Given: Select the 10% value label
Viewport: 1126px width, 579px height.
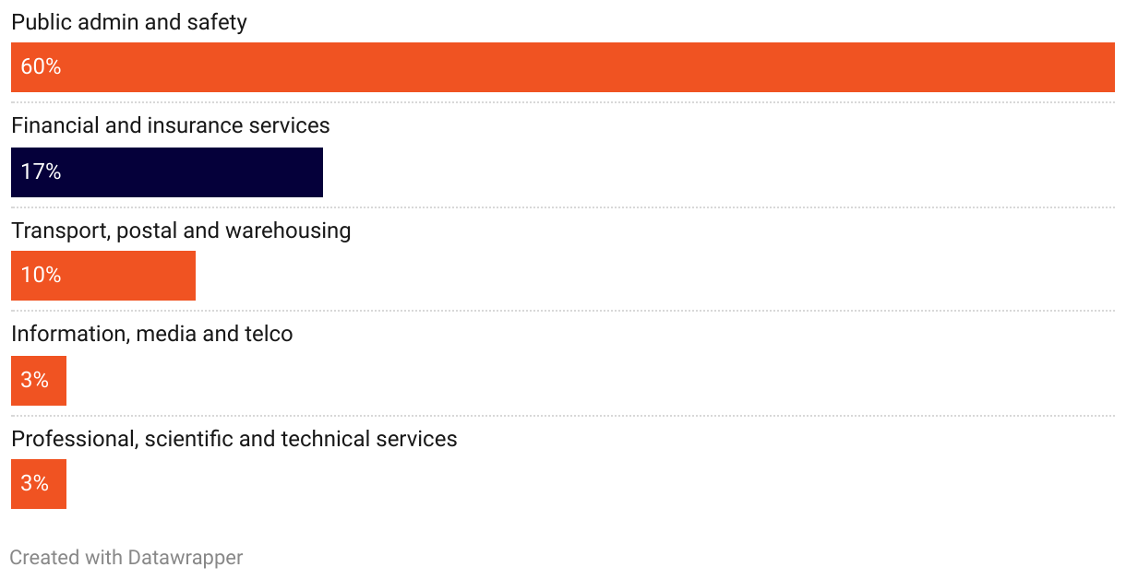Looking at the screenshot, I should click(41, 276).
